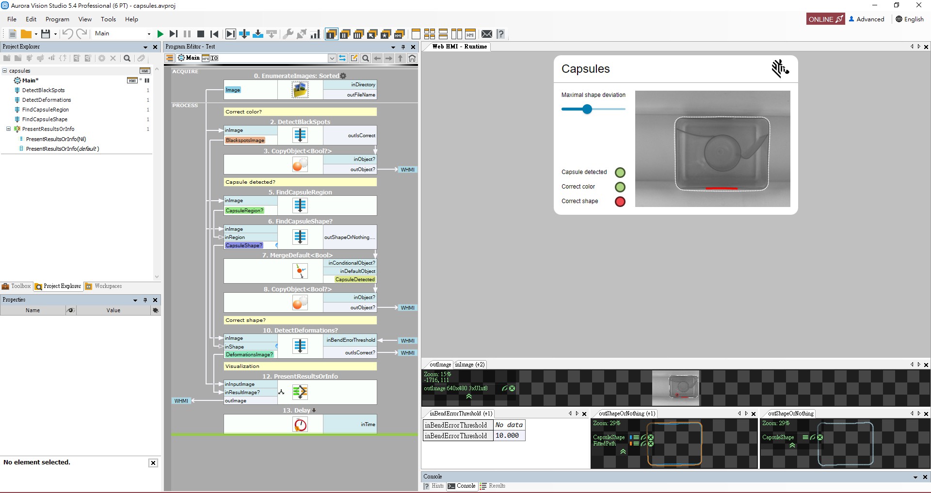Run the program with the green play icon
Screen dimensions: 931x493
[161, 34]
